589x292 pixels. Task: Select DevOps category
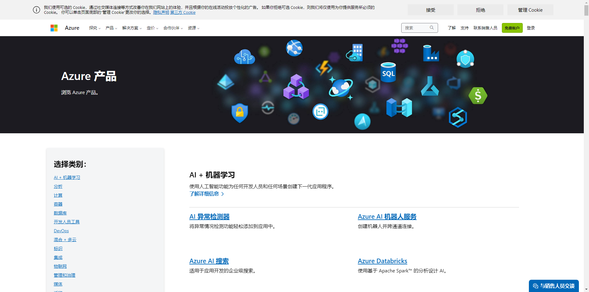coord(61,231)
